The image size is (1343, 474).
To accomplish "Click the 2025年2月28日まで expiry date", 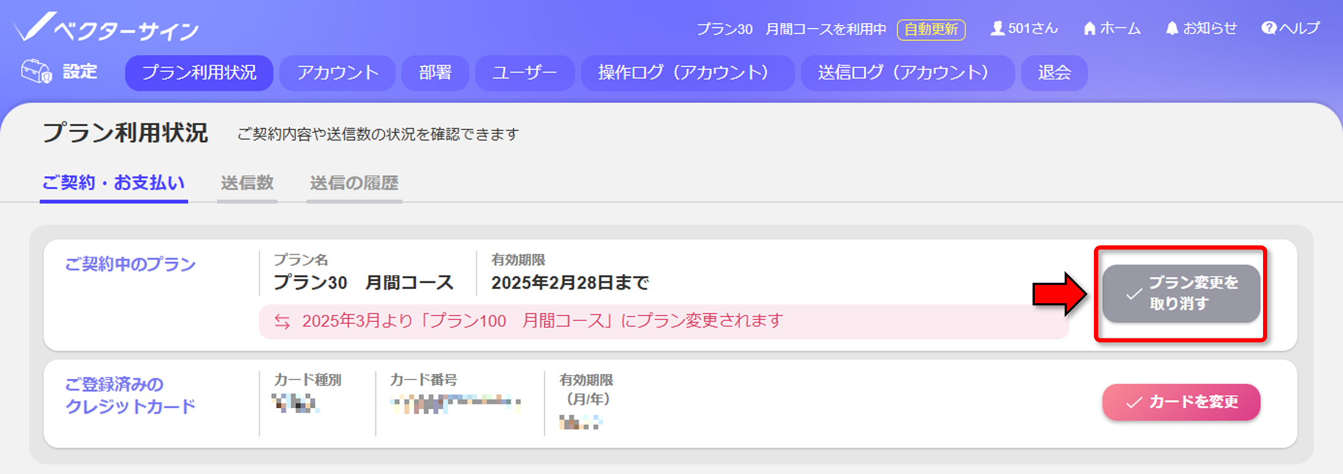I will (x=570, y=282).
